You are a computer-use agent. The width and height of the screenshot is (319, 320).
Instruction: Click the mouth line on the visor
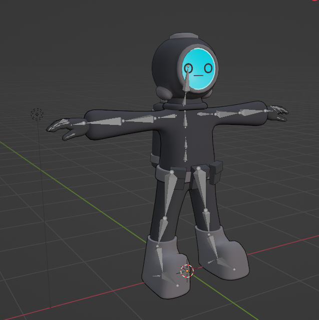[198, 76]
